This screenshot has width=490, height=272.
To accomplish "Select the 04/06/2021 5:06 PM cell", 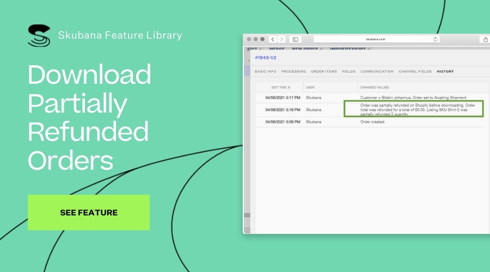I will 283,122.
